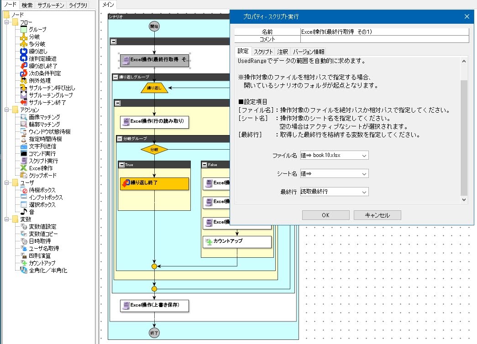Open the 注釈 tab in properties
The height and width of the screenshot is (344, 477).
coord(283,52)
